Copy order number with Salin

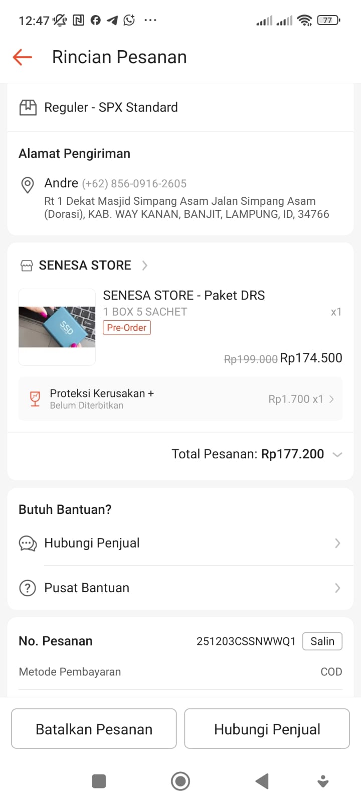click(x=322, y=641)
